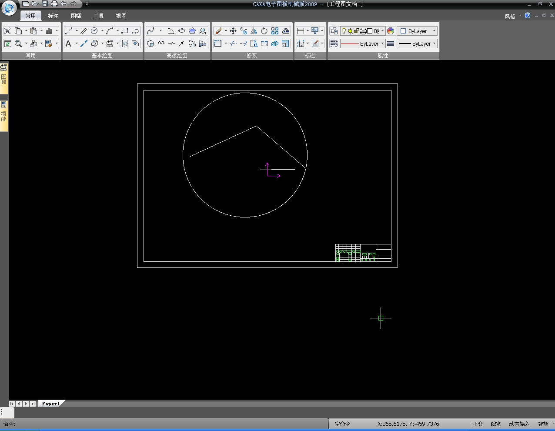This screenshot has height=431, width=555.
Task: Expand the line width ByLayer dropdown
Action: 434,43
